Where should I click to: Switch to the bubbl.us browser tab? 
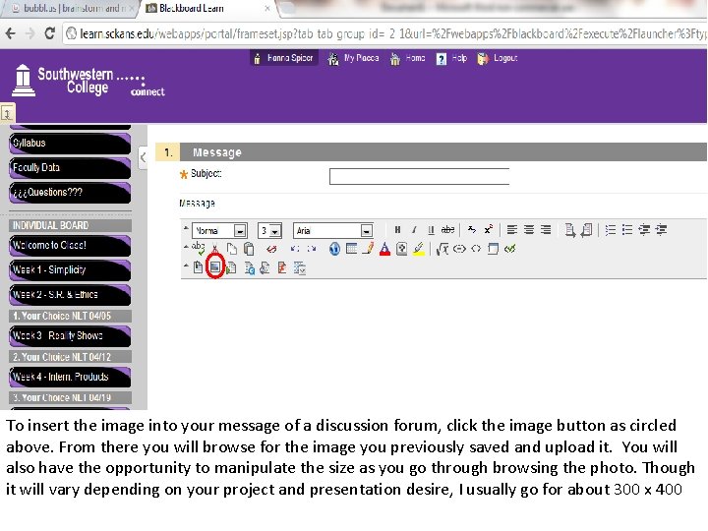70,9
